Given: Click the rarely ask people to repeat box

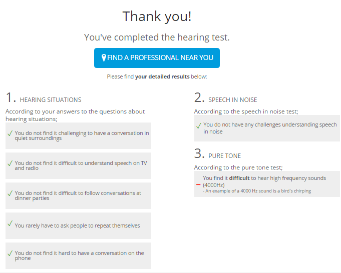Looking at the screenshot, I should tap(78, 225).
